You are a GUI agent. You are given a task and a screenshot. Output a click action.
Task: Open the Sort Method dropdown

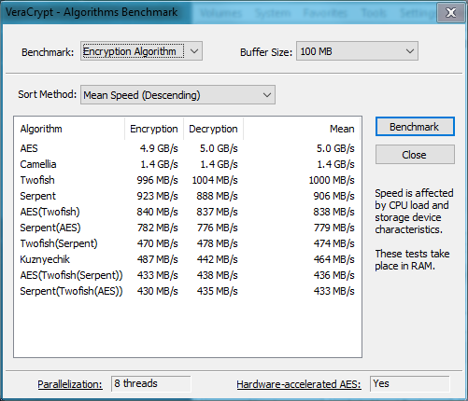[x=177, y=95]
